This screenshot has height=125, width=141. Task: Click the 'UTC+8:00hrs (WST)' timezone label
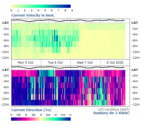coord(114,110)
